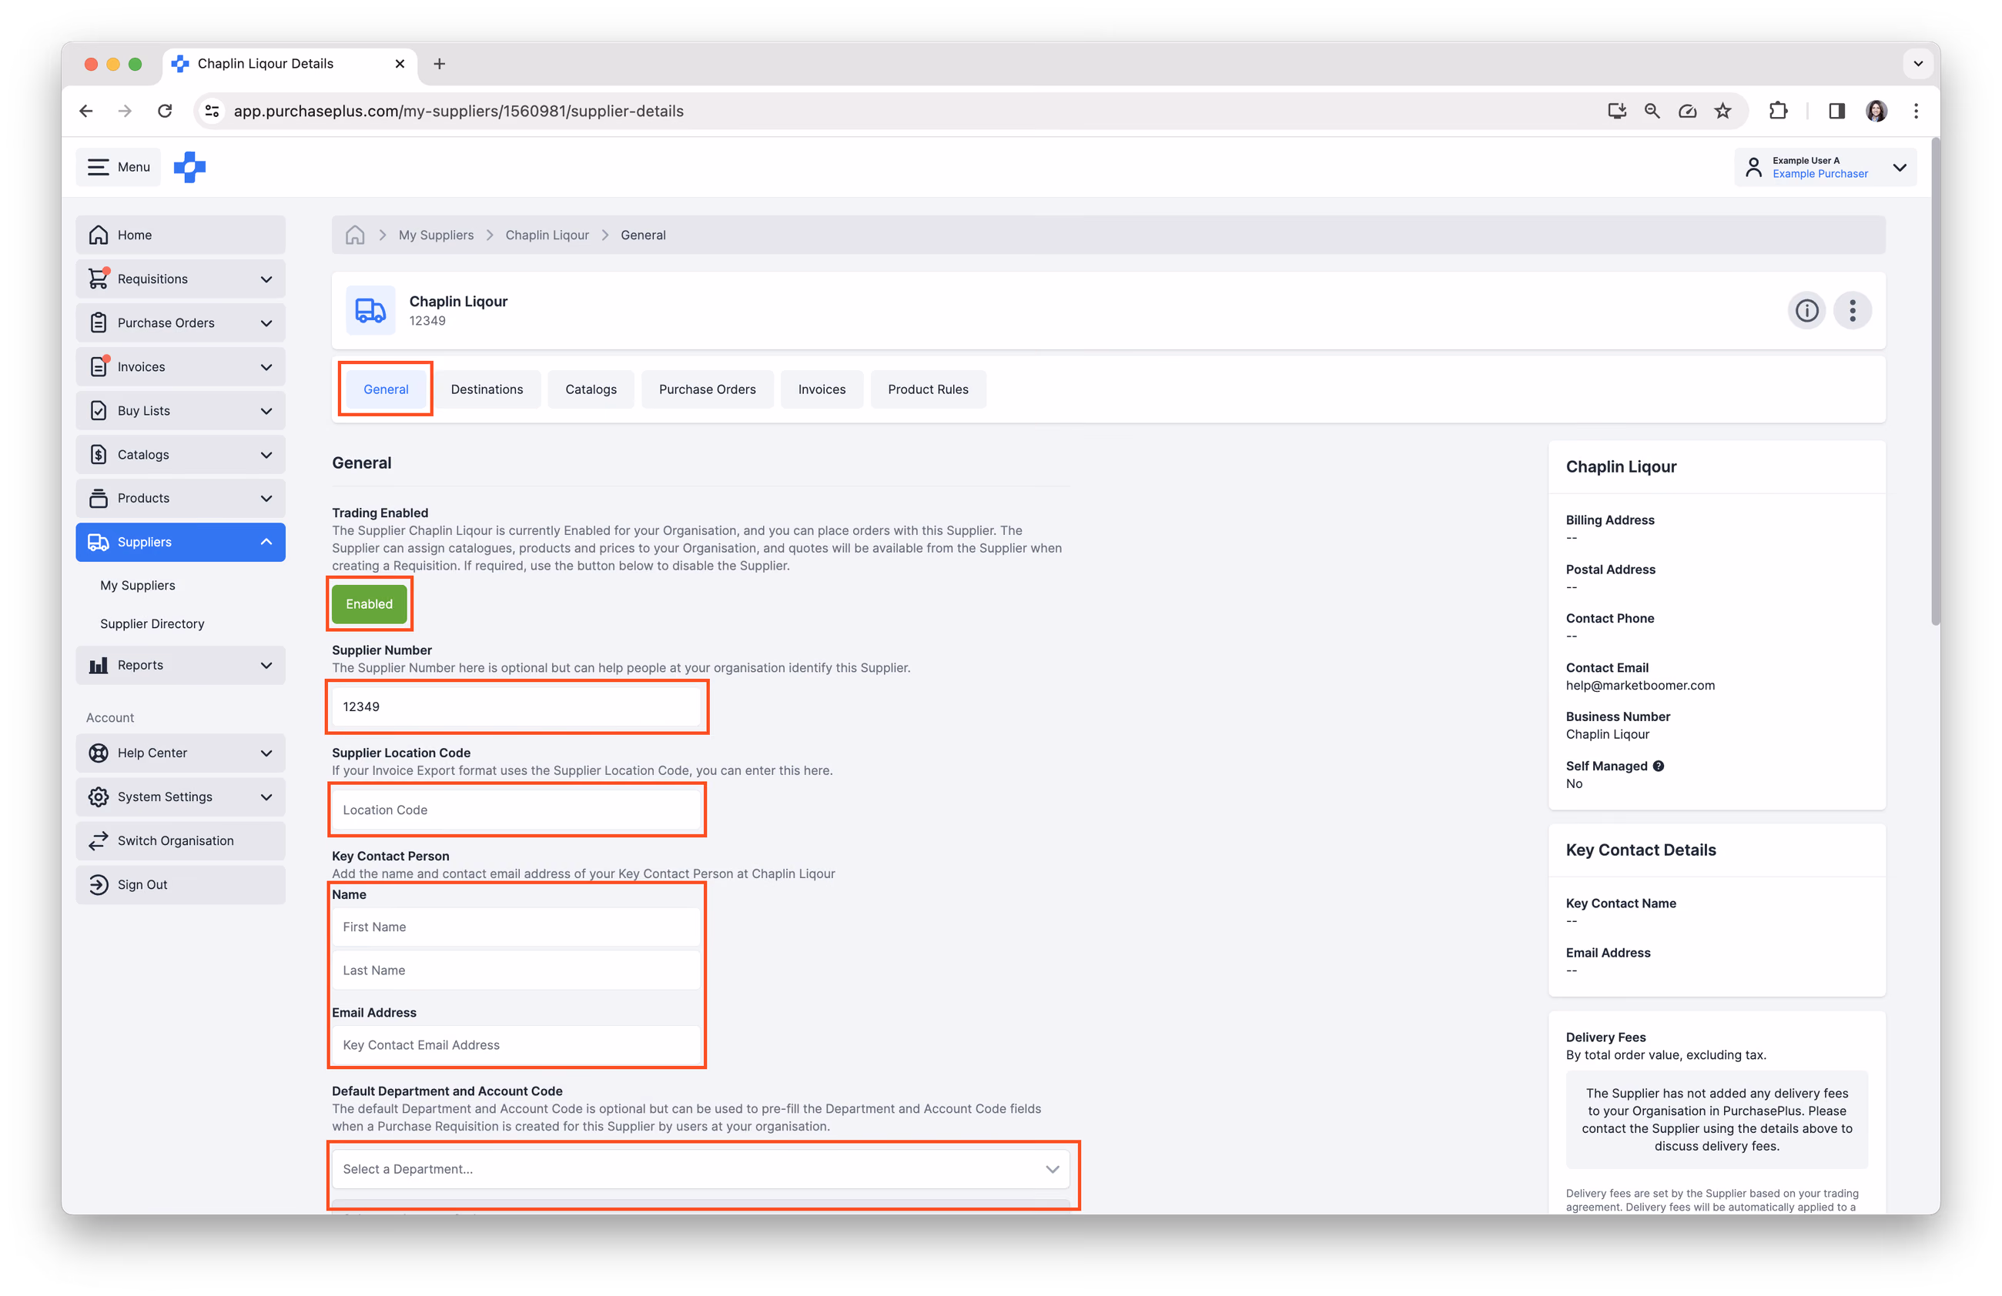Open the browser extensions puzzle icon
This screenshot has height=1296, width=2002.
1777,111
